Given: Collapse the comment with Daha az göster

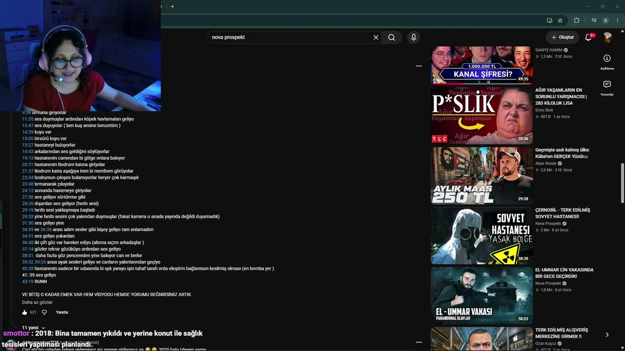Looking at the screenshot, I should tap(37, 302).
